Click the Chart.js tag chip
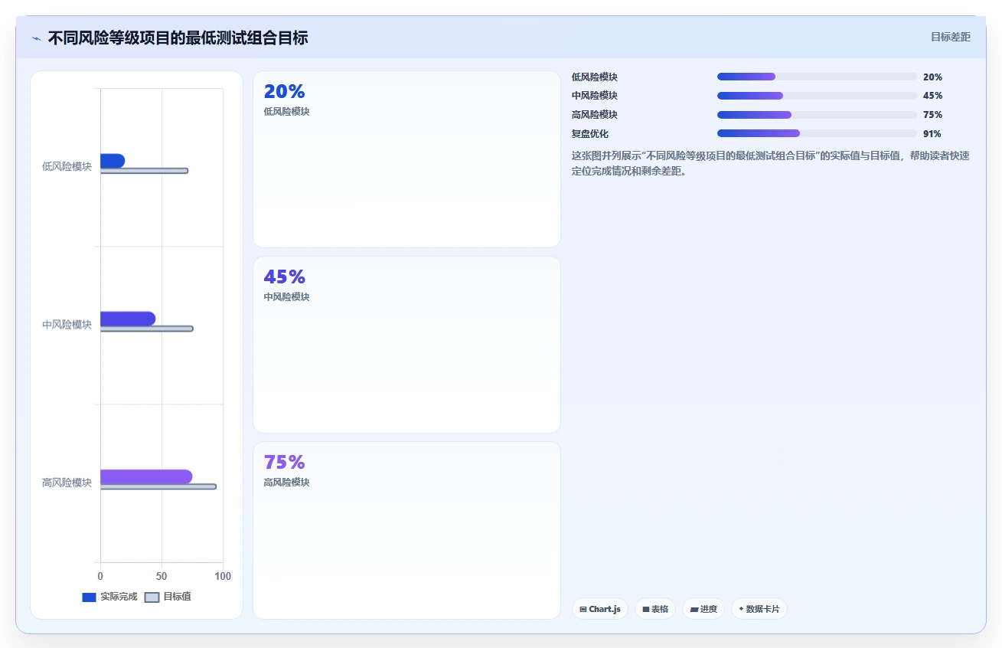 (x=600, y=609)
